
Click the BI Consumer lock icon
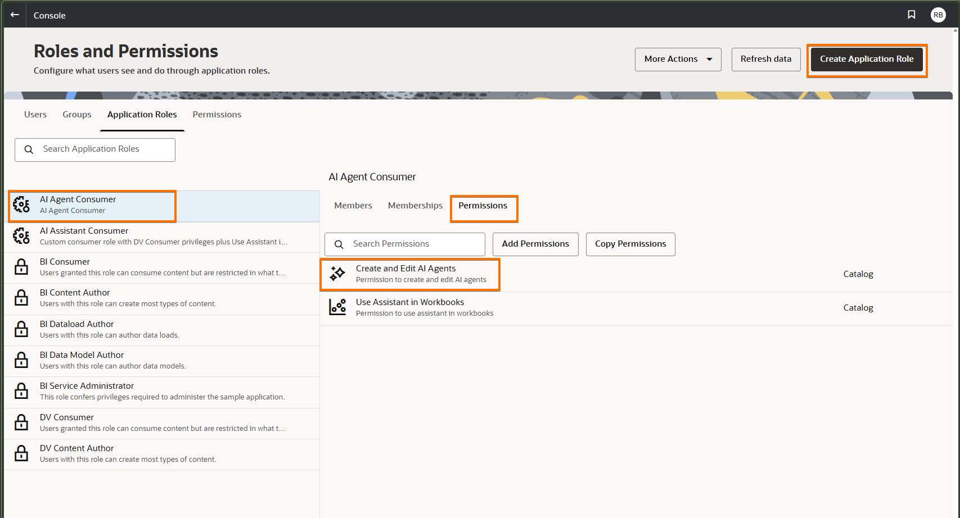click(x=21, y=266)
